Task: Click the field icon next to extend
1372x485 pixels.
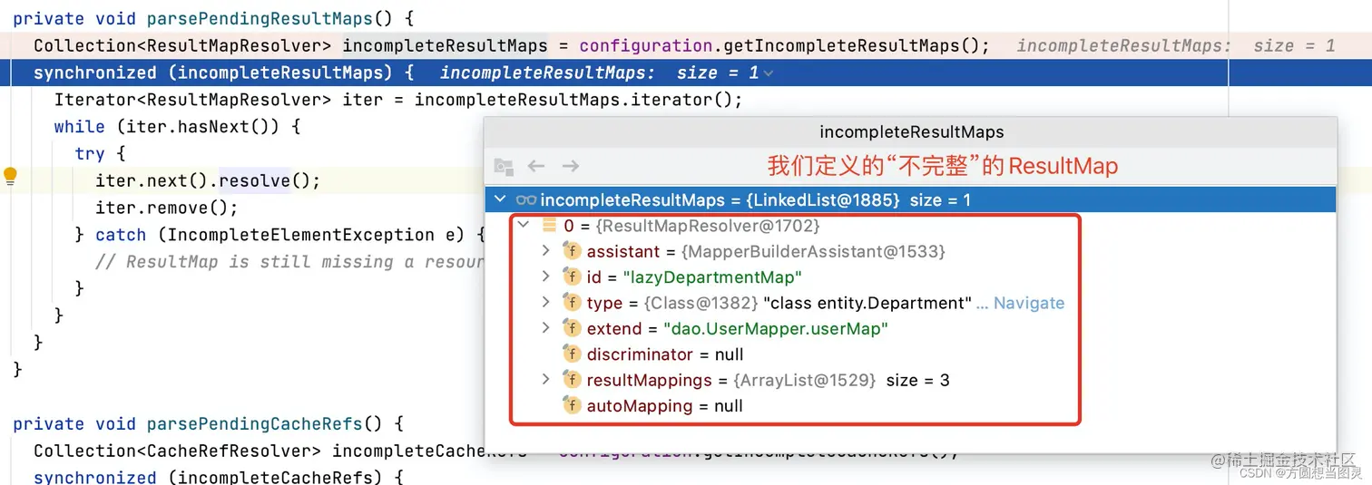Action: [572, 328]
